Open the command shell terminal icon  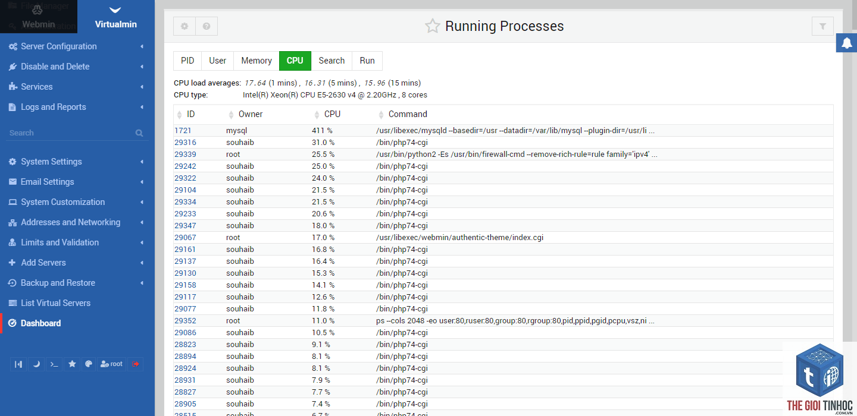[x=54, y=364]
